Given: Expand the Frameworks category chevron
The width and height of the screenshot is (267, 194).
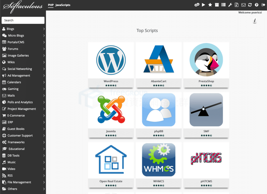Looking at the screenshot, I should [x=44, y=142].
